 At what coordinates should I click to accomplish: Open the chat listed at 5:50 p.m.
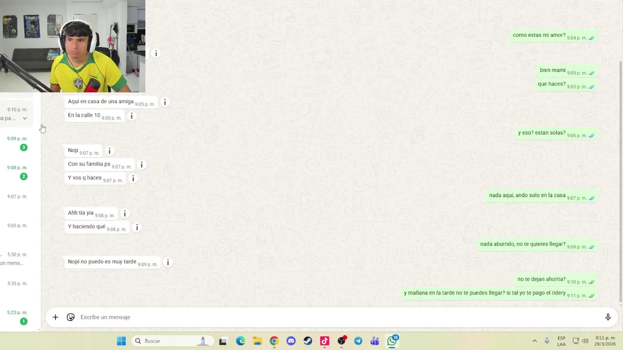[17, 259]
